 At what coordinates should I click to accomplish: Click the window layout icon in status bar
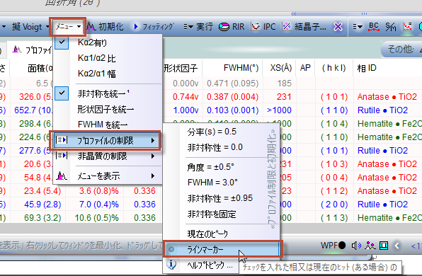coord(384,246)
